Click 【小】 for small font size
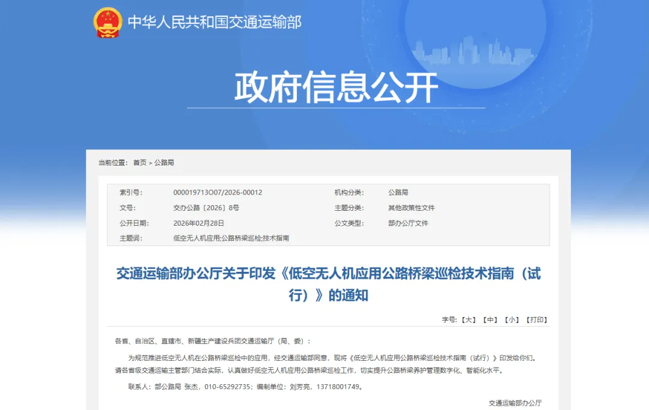The width and height of the screenshot is (649, 410). (513, 320)
